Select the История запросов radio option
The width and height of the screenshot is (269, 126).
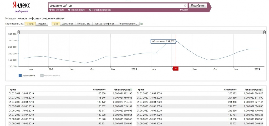click(x=90, y=10)
